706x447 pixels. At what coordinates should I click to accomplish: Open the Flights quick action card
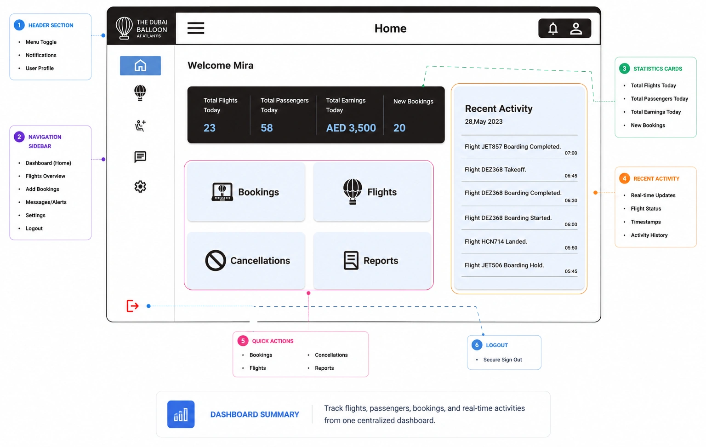pos(372,192)
